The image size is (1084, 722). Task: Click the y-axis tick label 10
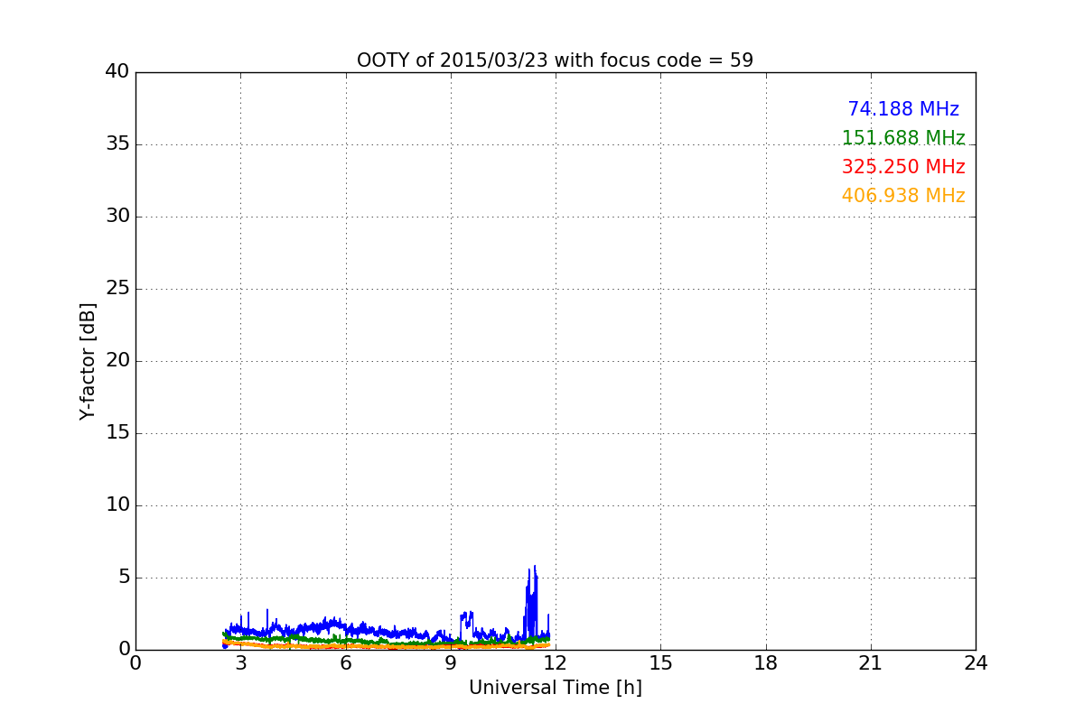tap(117, 505)
